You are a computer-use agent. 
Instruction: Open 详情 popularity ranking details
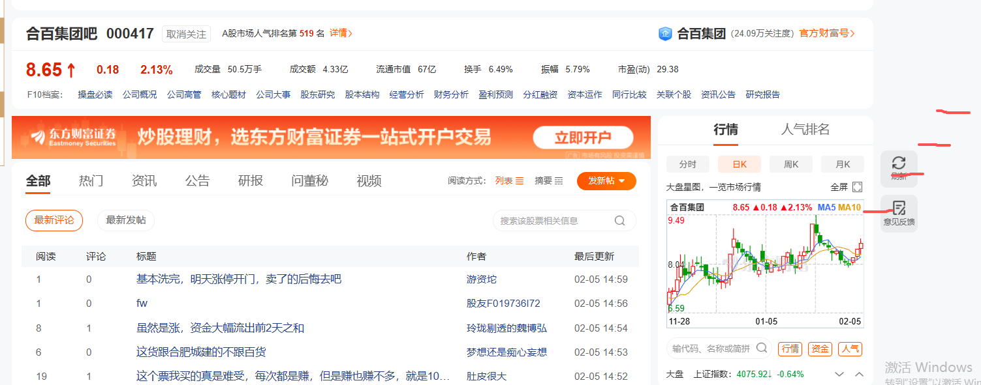(x=341, y=33)
